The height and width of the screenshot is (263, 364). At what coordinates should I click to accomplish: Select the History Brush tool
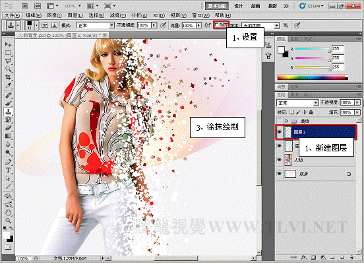(8, 120)
